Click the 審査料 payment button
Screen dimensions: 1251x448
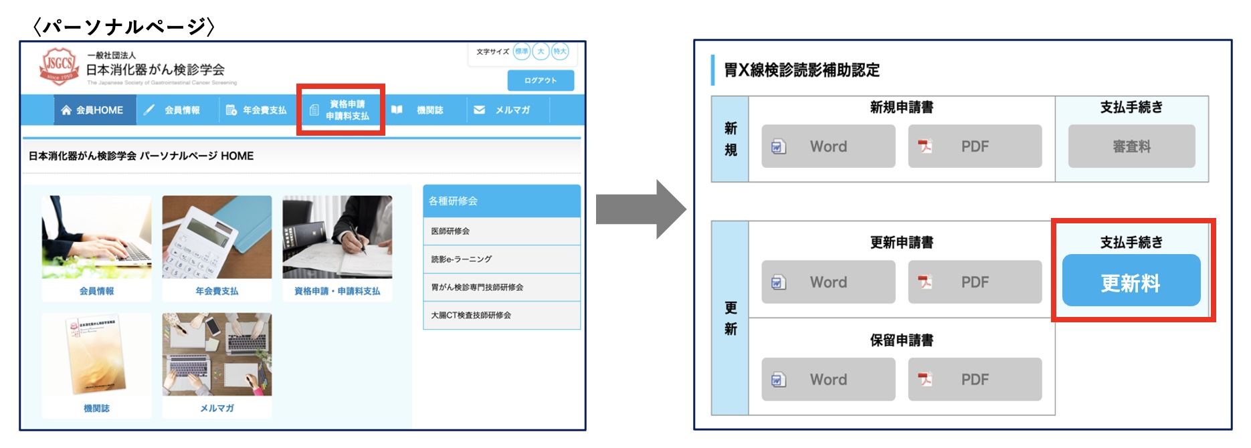tap(1131, 146)
